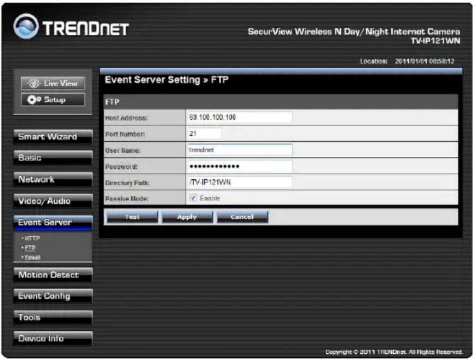Open Live View
This screenshot has width=473, height=359.
click(x=53, y=83)
